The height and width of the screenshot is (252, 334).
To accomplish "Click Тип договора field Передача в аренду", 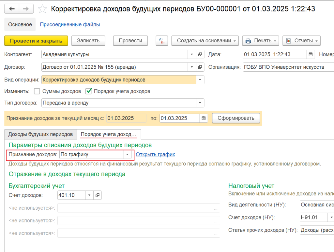I will tap(119, 103).
